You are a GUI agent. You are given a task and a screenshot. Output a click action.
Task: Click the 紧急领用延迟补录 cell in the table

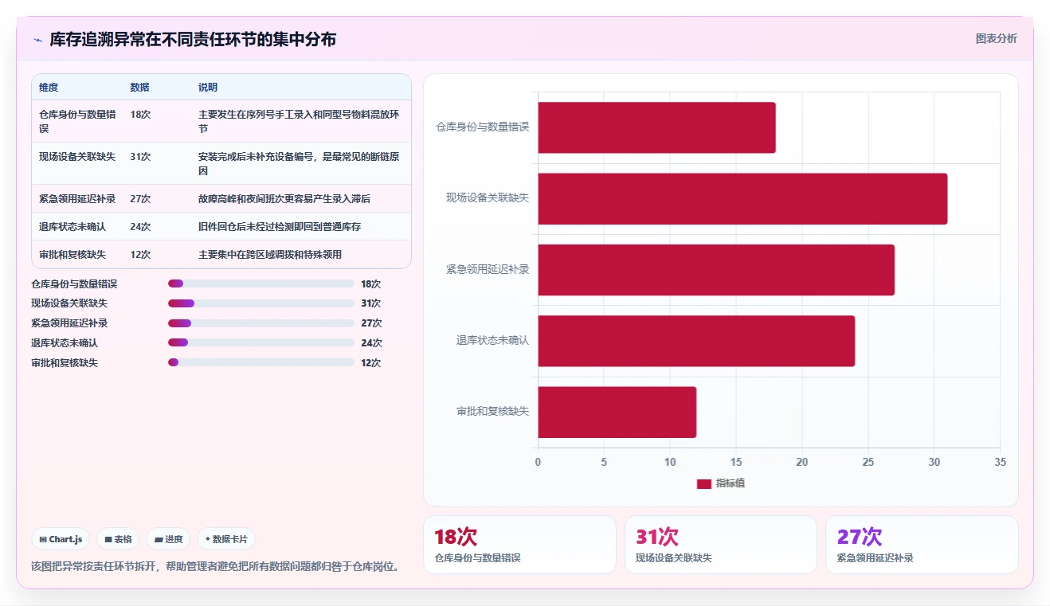77,199
